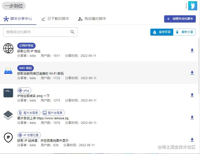Click the ping tag chip
The image size is (200, 154).
click(24, 90)
